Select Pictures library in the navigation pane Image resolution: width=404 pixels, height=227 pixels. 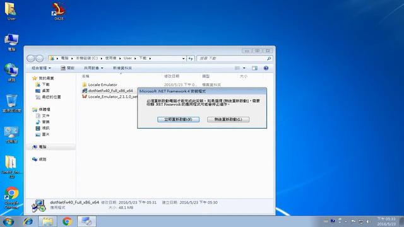[x=43, y=134]
